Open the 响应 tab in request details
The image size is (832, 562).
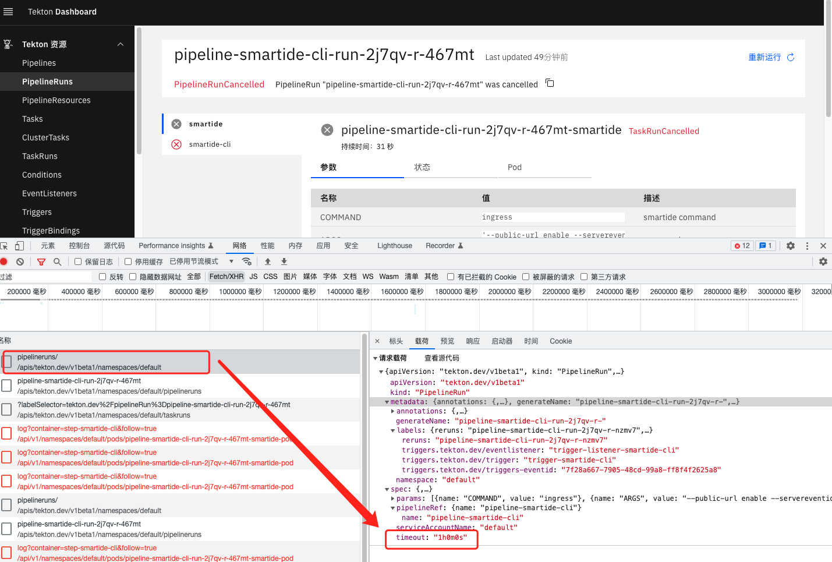pyautogui.click(x=473, y=341)
